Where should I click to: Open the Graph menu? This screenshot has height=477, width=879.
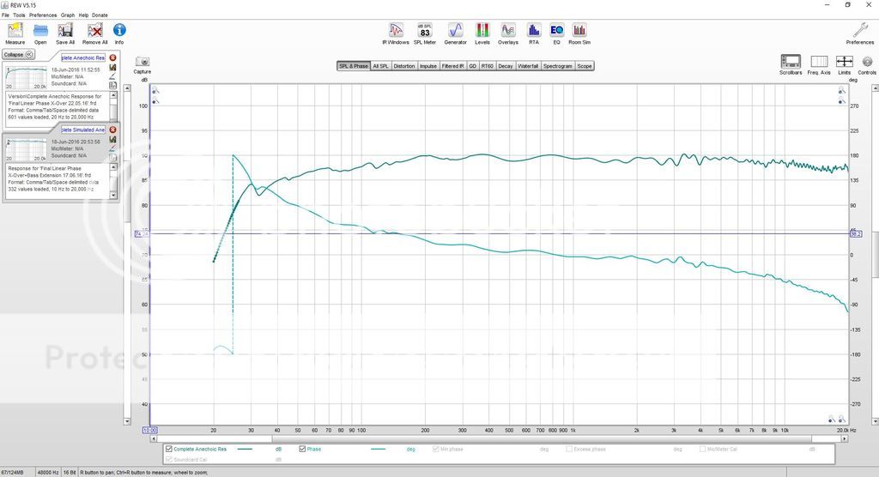68,15
